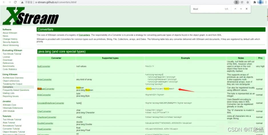The width and height of the screenshot is (268, 135).
Task: Close the find-in-page bar
Action: (247, 9)
